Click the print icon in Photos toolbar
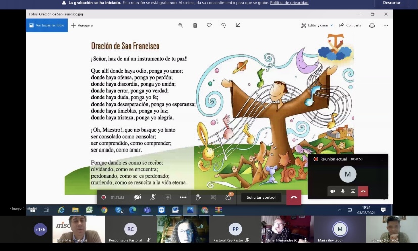 [x=372, y=25]
